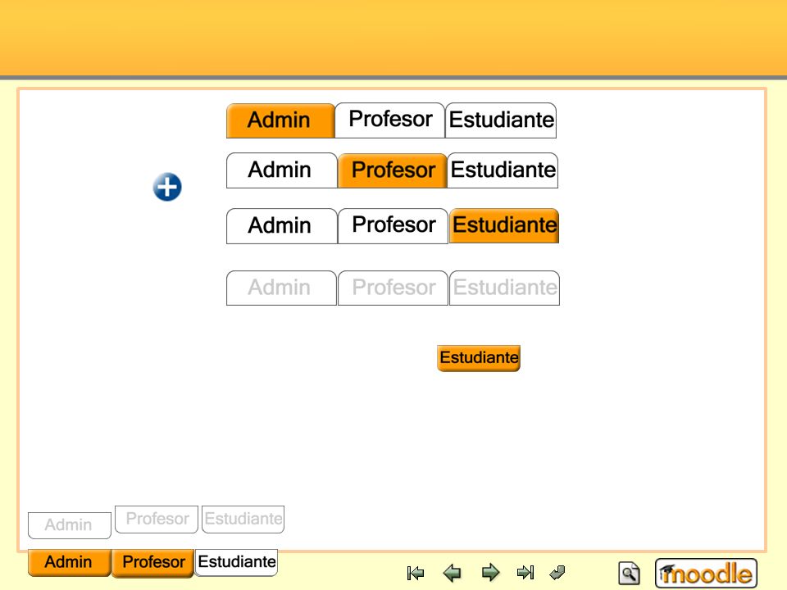This screenshot has width=787, height=590.
Task: Click greyed Estudiante tab in fourth row
Action: pos(504,288)
